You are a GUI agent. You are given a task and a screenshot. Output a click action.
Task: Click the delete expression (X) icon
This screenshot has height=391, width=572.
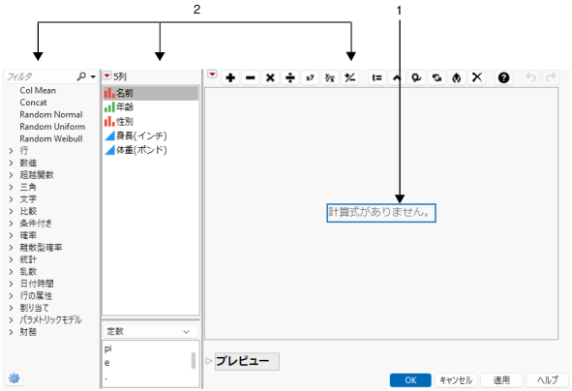[x=477, y=77]
